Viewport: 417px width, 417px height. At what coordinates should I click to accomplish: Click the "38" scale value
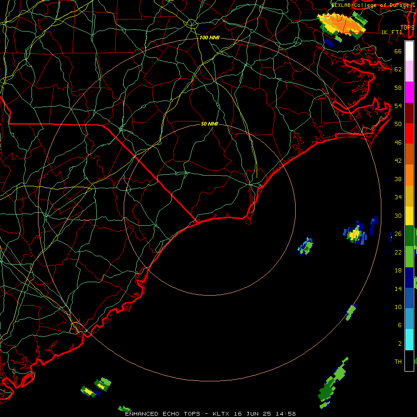[x=398, y=179]
